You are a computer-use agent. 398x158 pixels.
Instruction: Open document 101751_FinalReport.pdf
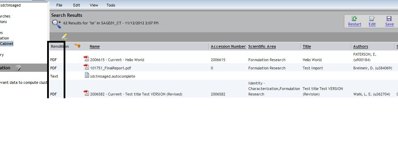[110, 68]
